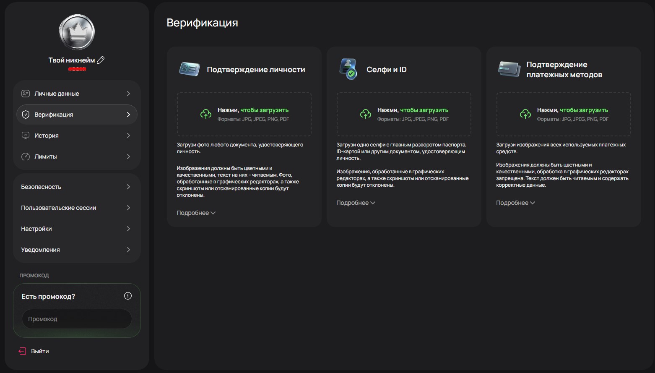Expand Подробнее in Подтверждение личности card
This screenshot has width=655, height=373.
195,212
